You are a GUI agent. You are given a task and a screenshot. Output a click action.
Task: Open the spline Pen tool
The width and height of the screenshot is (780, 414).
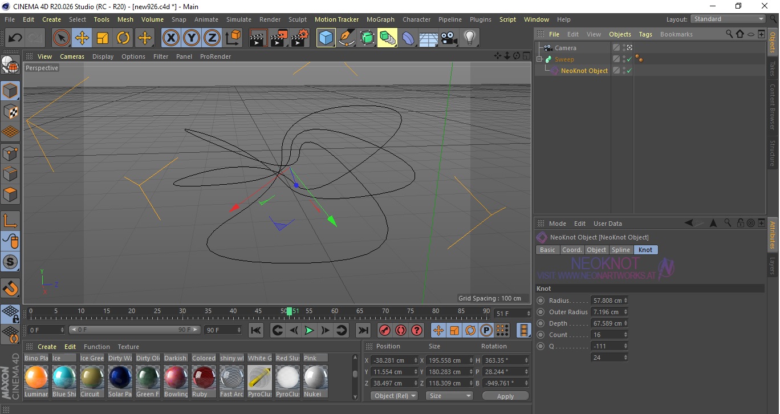point(346,38)
